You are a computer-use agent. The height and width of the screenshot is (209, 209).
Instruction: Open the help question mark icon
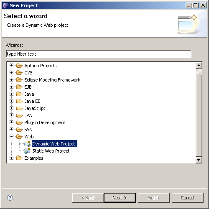point(10,198)
